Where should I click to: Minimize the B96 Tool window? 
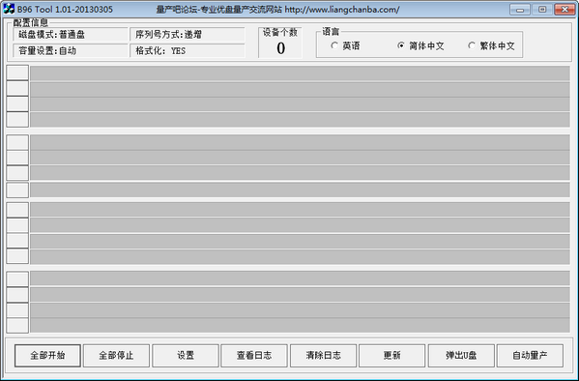pos(520,10)
